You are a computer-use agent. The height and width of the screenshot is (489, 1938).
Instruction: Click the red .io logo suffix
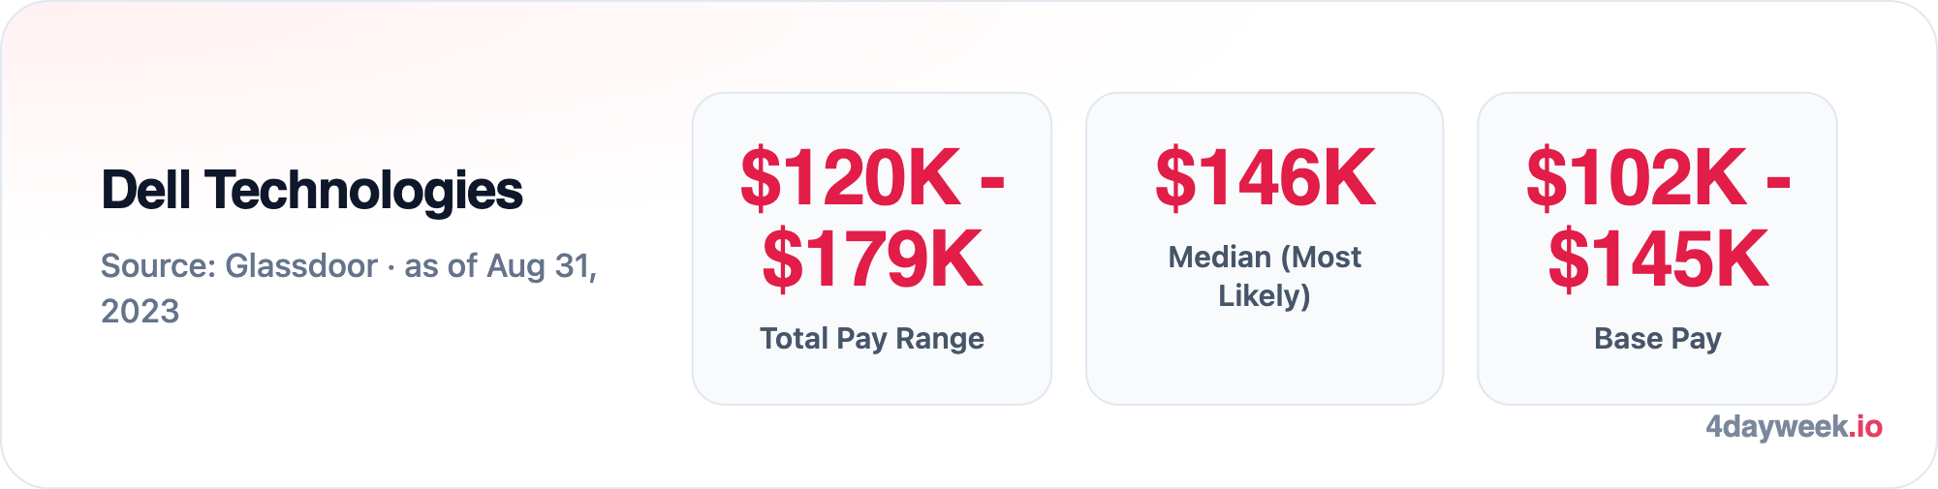tap(1864, 426)
